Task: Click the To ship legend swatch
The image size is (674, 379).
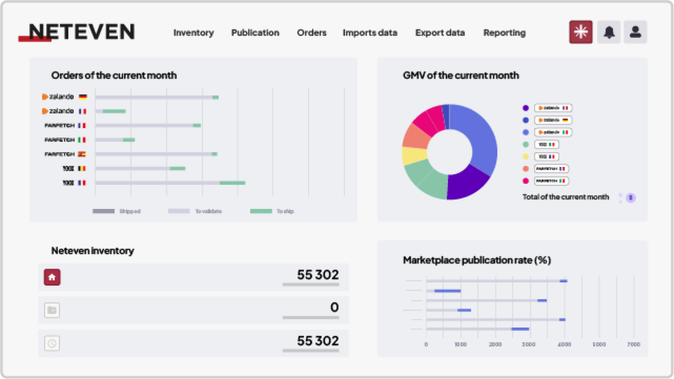Action: [x=261, y=211]
